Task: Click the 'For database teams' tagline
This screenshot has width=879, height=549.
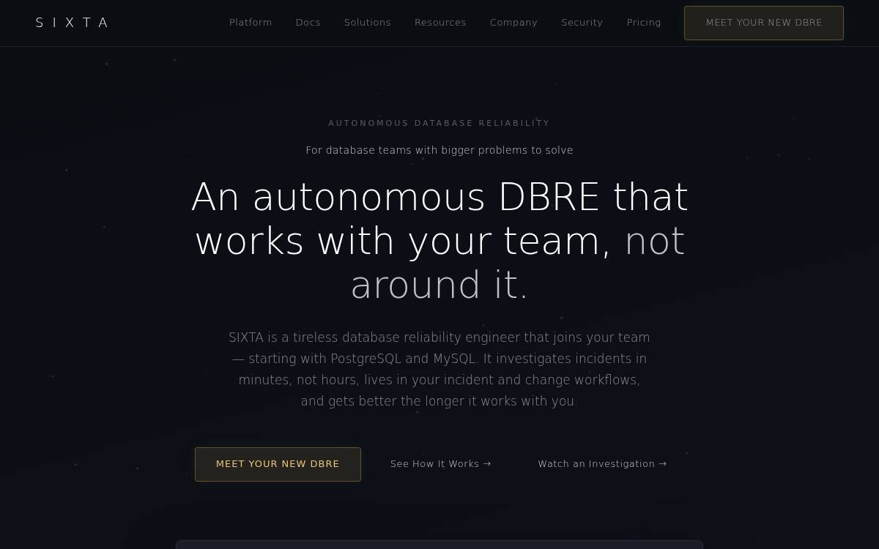Action: 439,150
